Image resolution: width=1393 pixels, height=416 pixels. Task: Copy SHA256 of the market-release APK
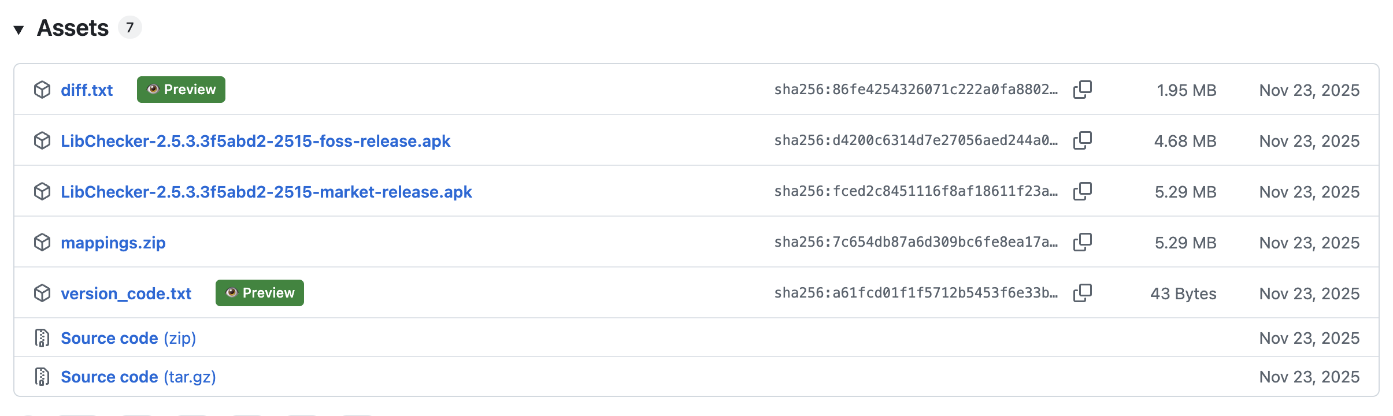pos(1082,191)
